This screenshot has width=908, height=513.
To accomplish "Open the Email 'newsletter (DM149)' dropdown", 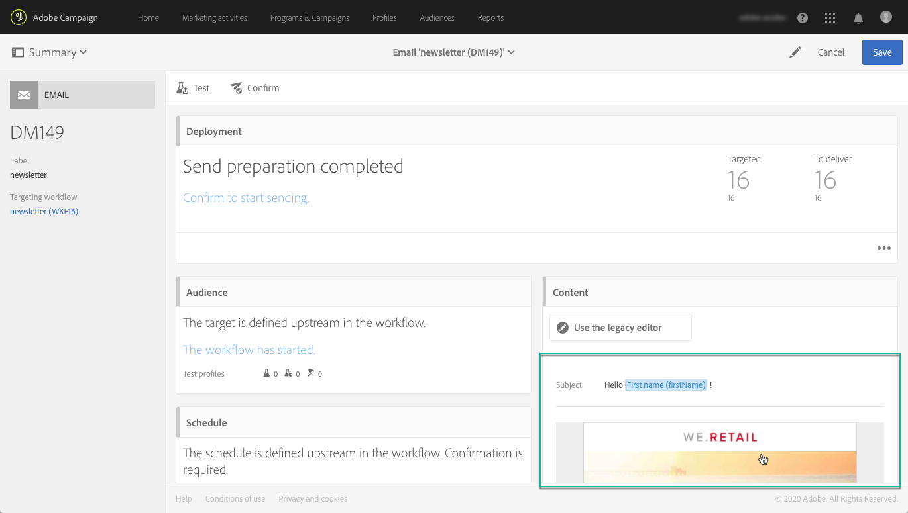I will tap(453, 52).
